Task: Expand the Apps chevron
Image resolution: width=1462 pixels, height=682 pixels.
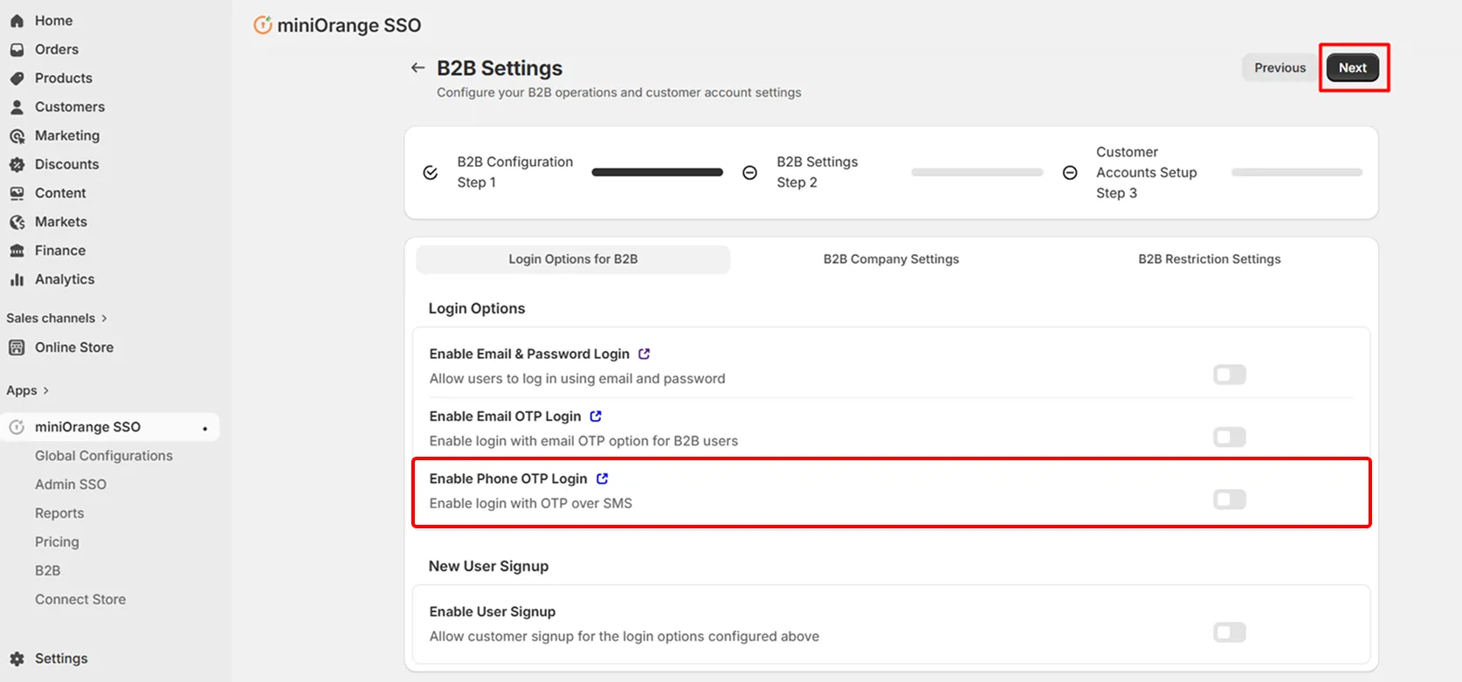Action: point(45,391)
